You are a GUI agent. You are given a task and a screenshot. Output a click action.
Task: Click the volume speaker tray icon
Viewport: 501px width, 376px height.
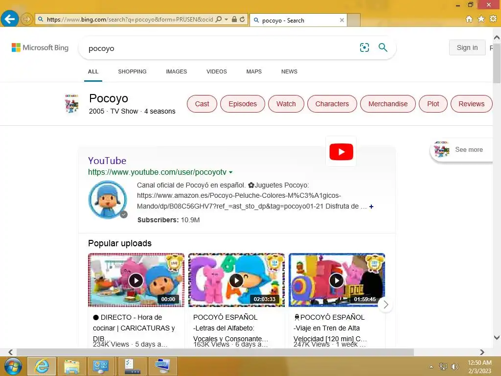pos(455,367)
